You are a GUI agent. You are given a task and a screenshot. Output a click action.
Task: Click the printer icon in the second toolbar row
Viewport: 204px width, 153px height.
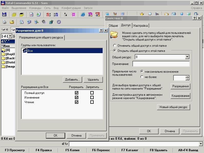[4, 22]
